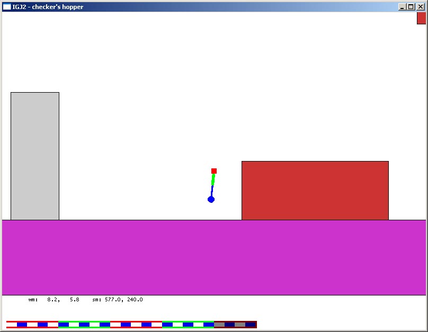The height and width of the screenshot is (332, 428).
Task: Minimize the checker's hopper window
Action: tap(402, 7)
